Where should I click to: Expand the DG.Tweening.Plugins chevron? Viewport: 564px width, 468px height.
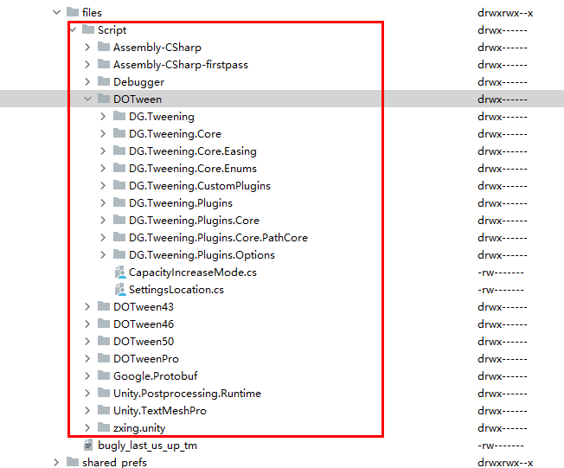coord(103,202)
